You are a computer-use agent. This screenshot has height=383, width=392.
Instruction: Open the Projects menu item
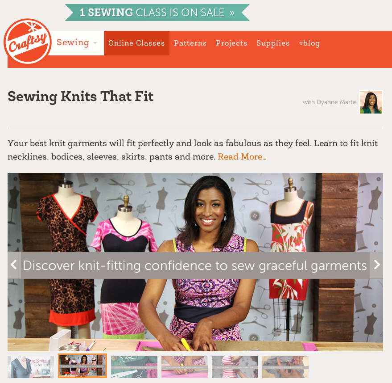point(231,43)
